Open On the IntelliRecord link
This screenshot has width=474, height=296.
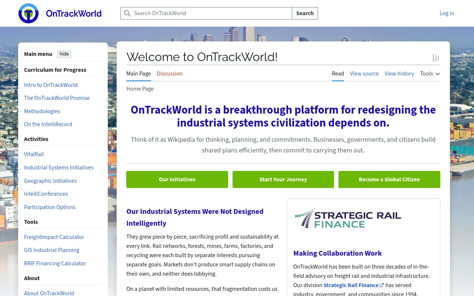point(48,124)
